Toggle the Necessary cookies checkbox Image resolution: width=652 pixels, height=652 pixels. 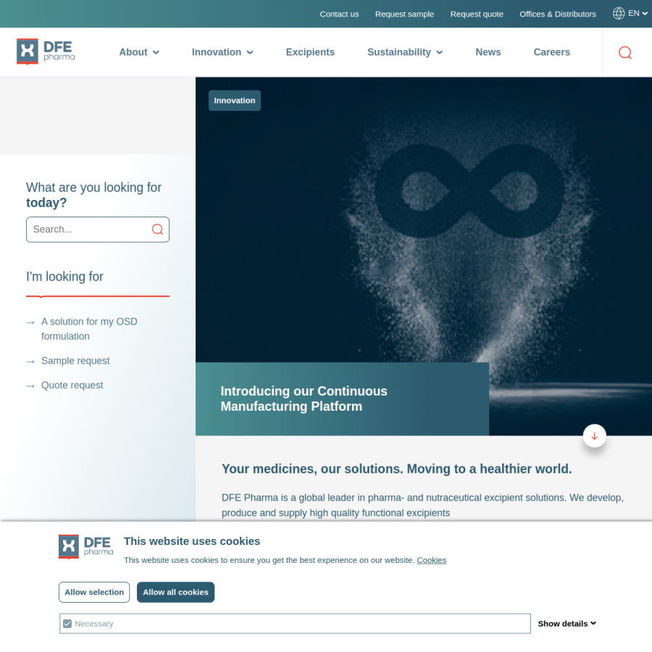click(67, 624)
